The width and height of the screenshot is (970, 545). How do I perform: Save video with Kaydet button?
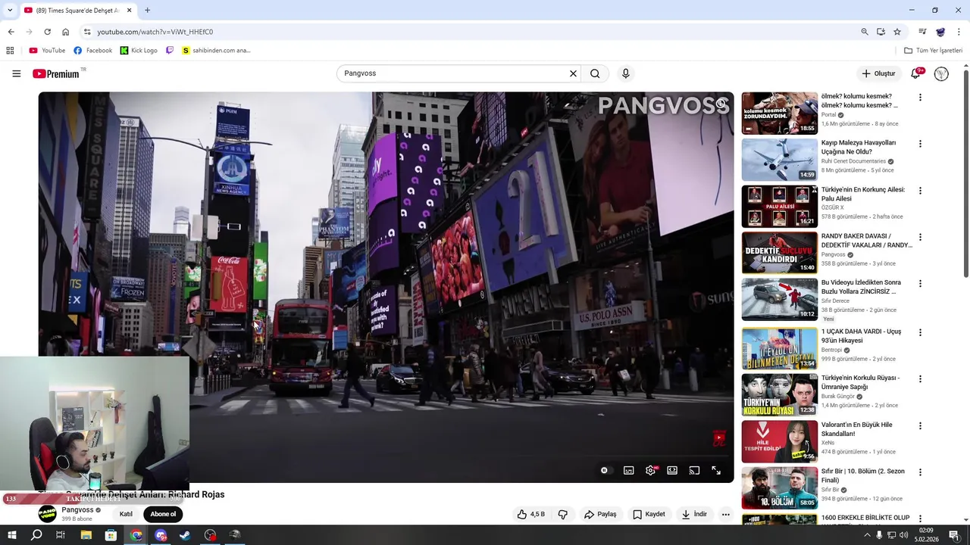(x=649, y=514)
